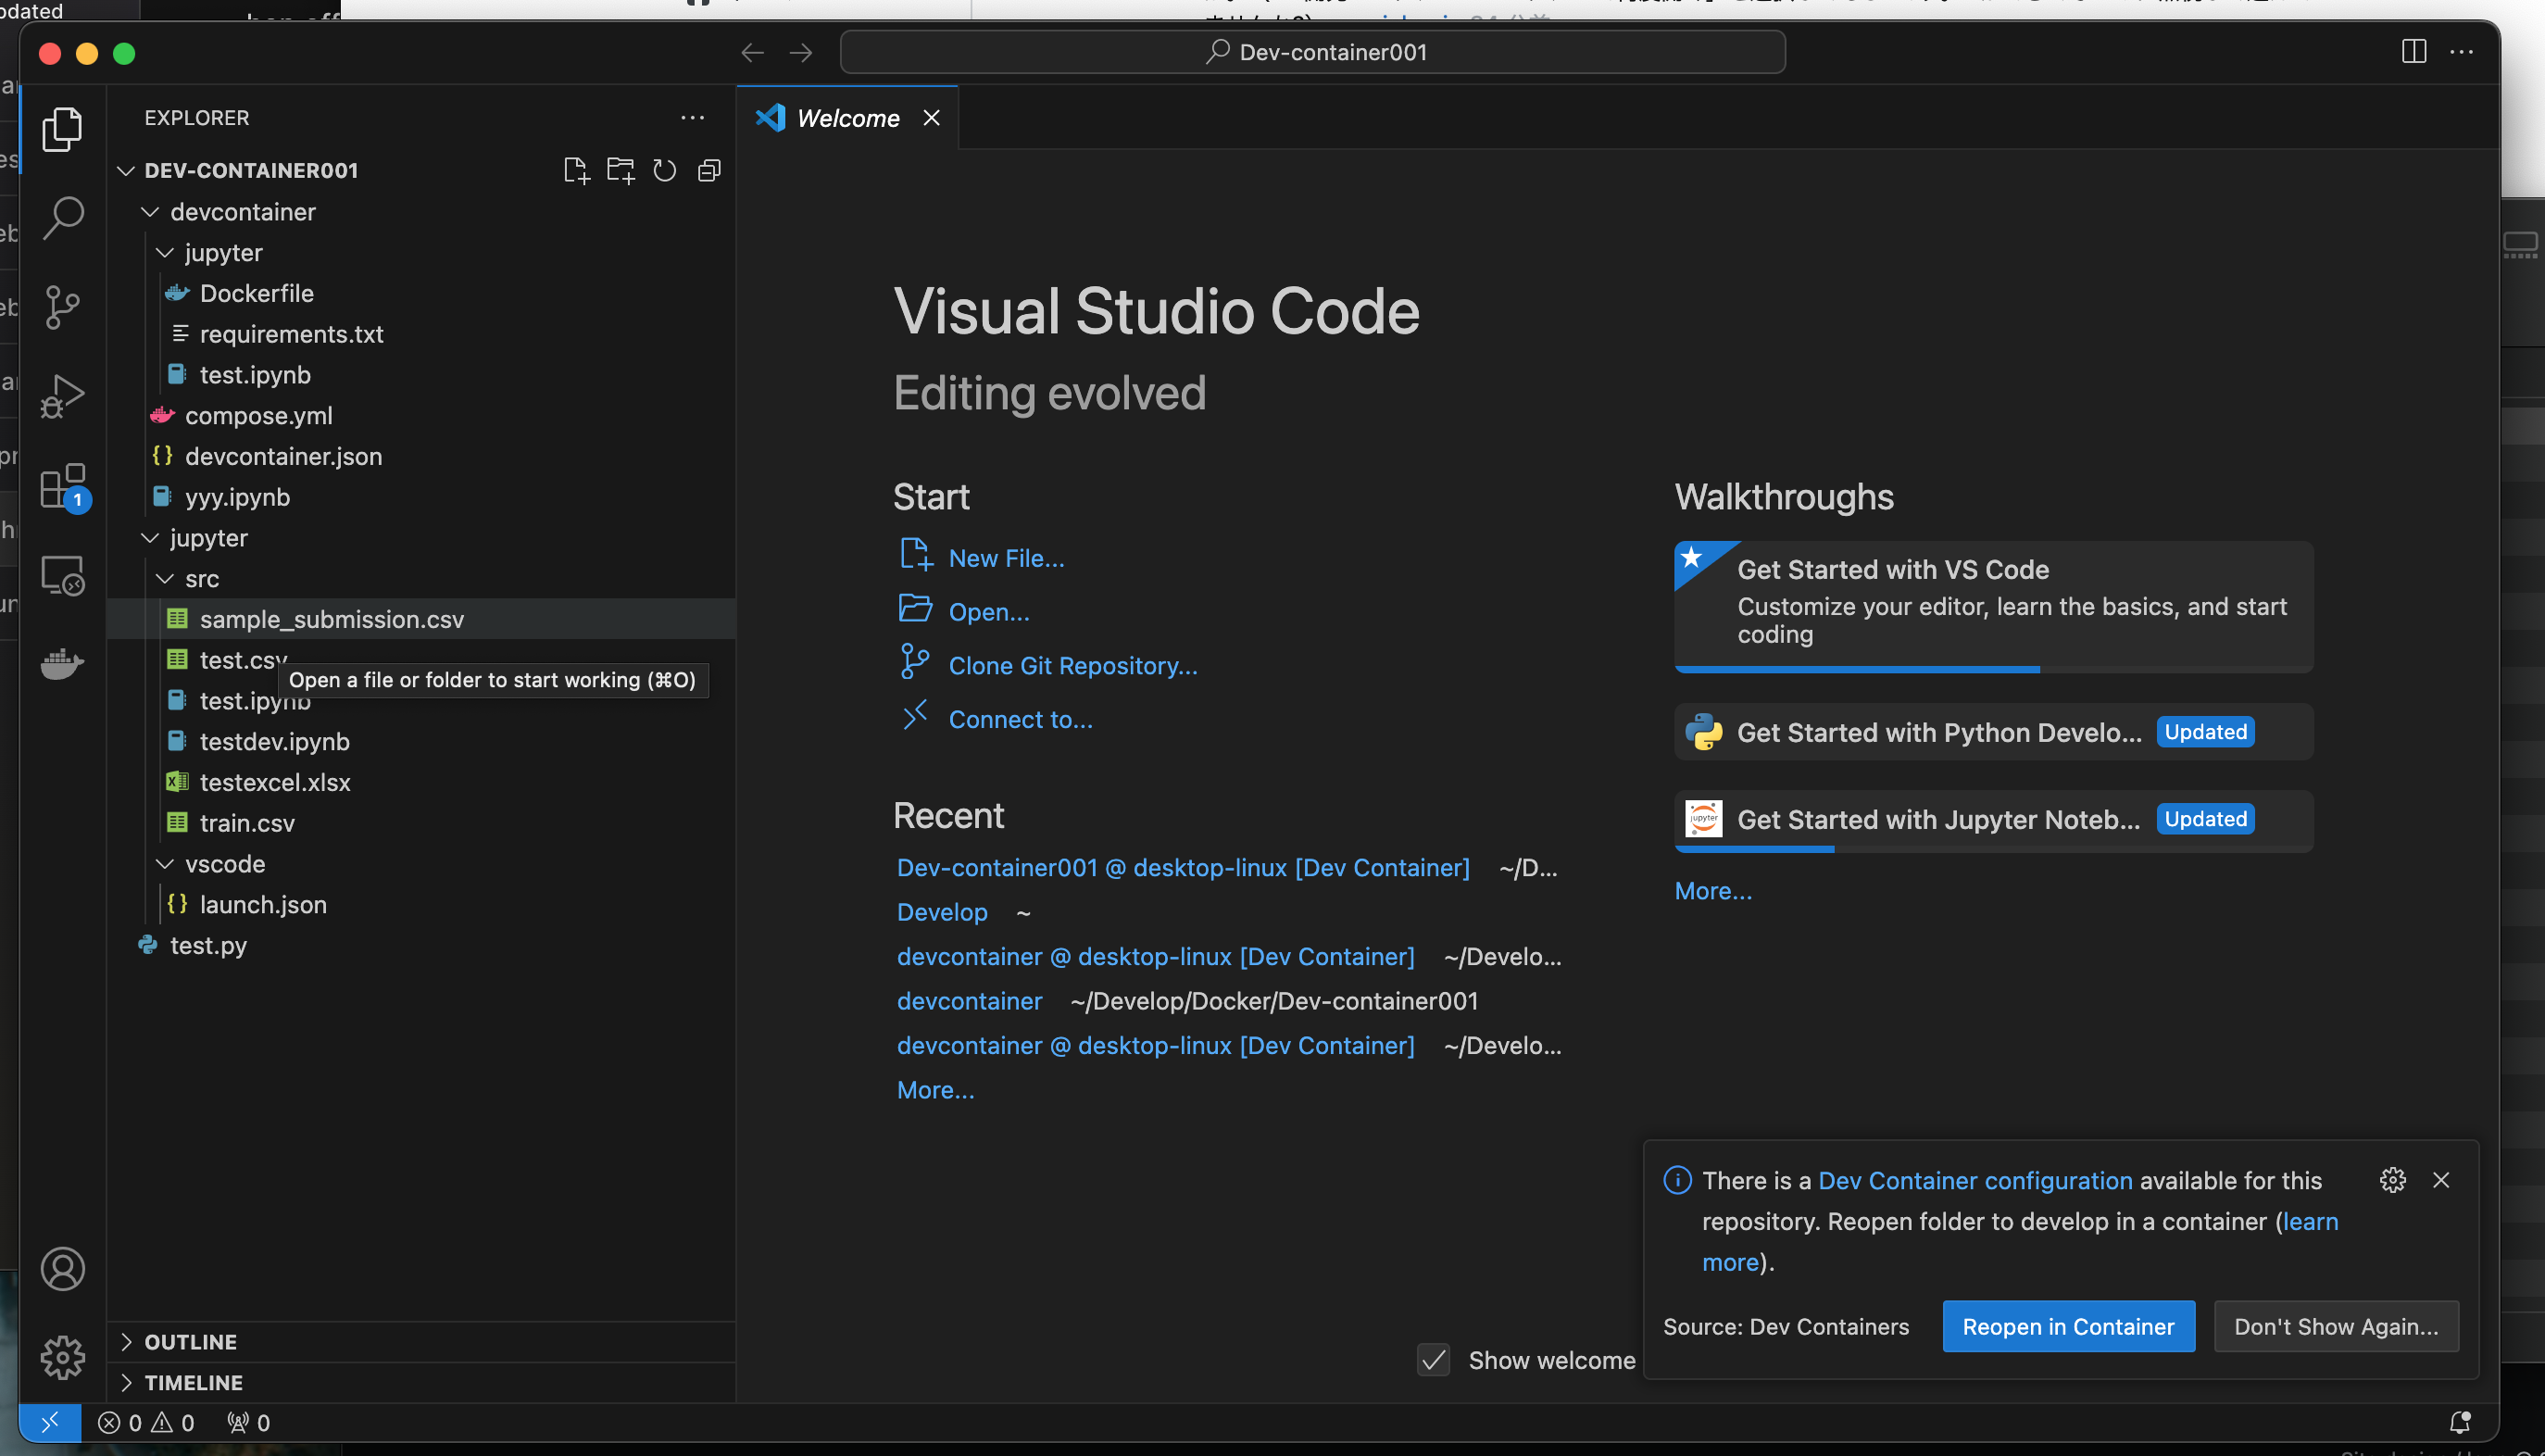This screenshot has height=1456, width=2545.
Task: Click New File icon in Explorer header
Action: (x=576, y=170)
